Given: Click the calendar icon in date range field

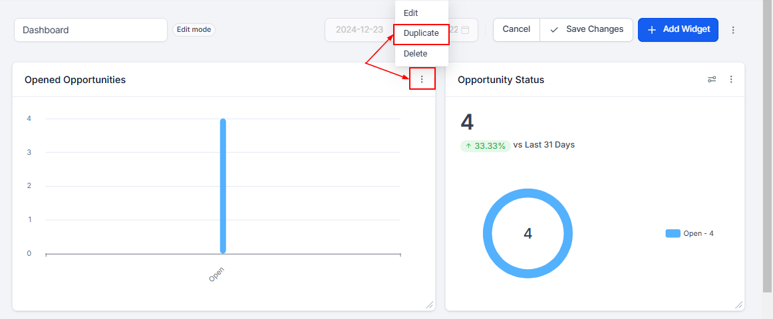Looking at the screenshot, I should (x=465, y=29).
